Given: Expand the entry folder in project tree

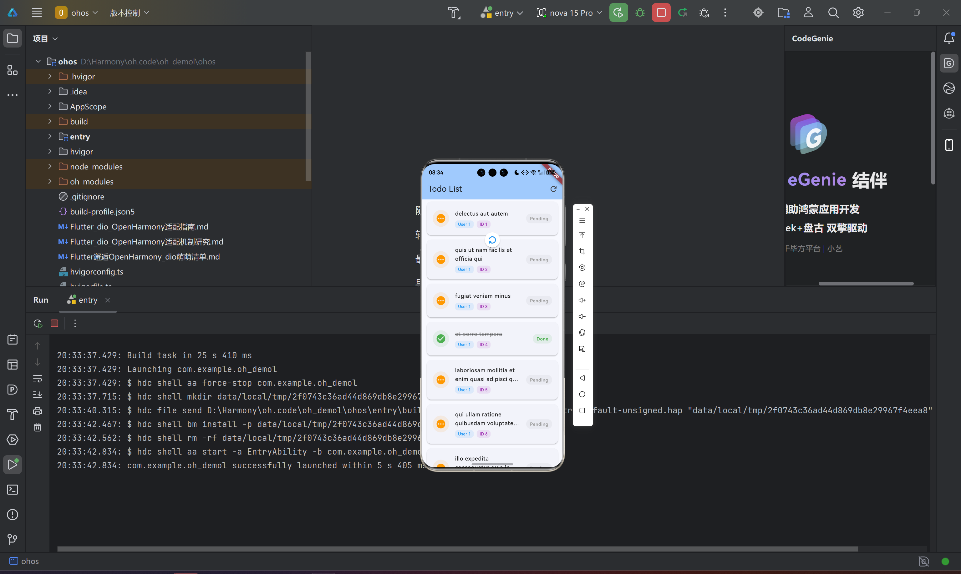Looking at the screenshot, I should (50, 137).
